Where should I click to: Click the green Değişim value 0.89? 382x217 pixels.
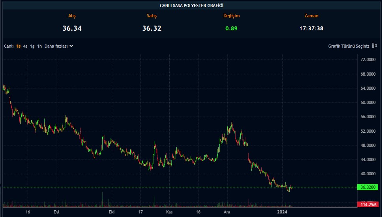point(231,28)
